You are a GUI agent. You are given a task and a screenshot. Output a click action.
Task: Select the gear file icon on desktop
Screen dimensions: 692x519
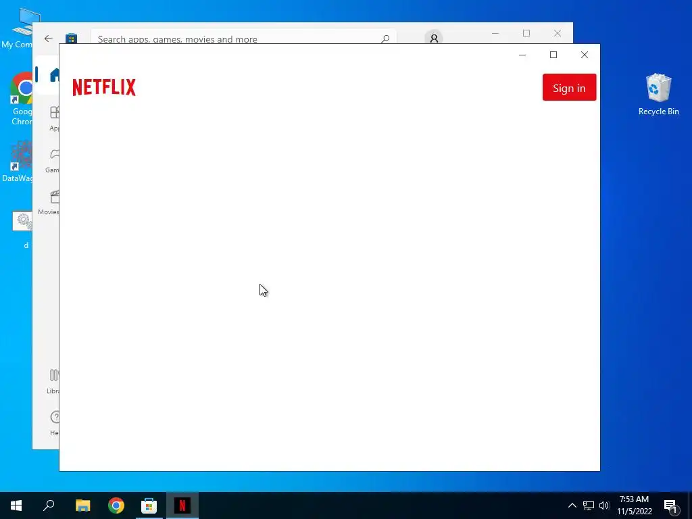22,230
